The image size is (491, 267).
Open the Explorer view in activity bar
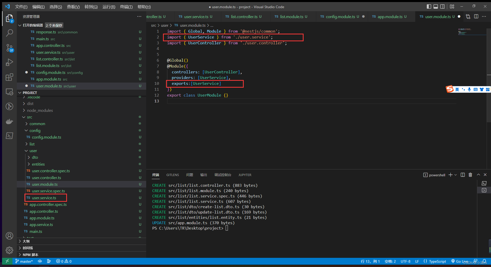click(9, 18)
